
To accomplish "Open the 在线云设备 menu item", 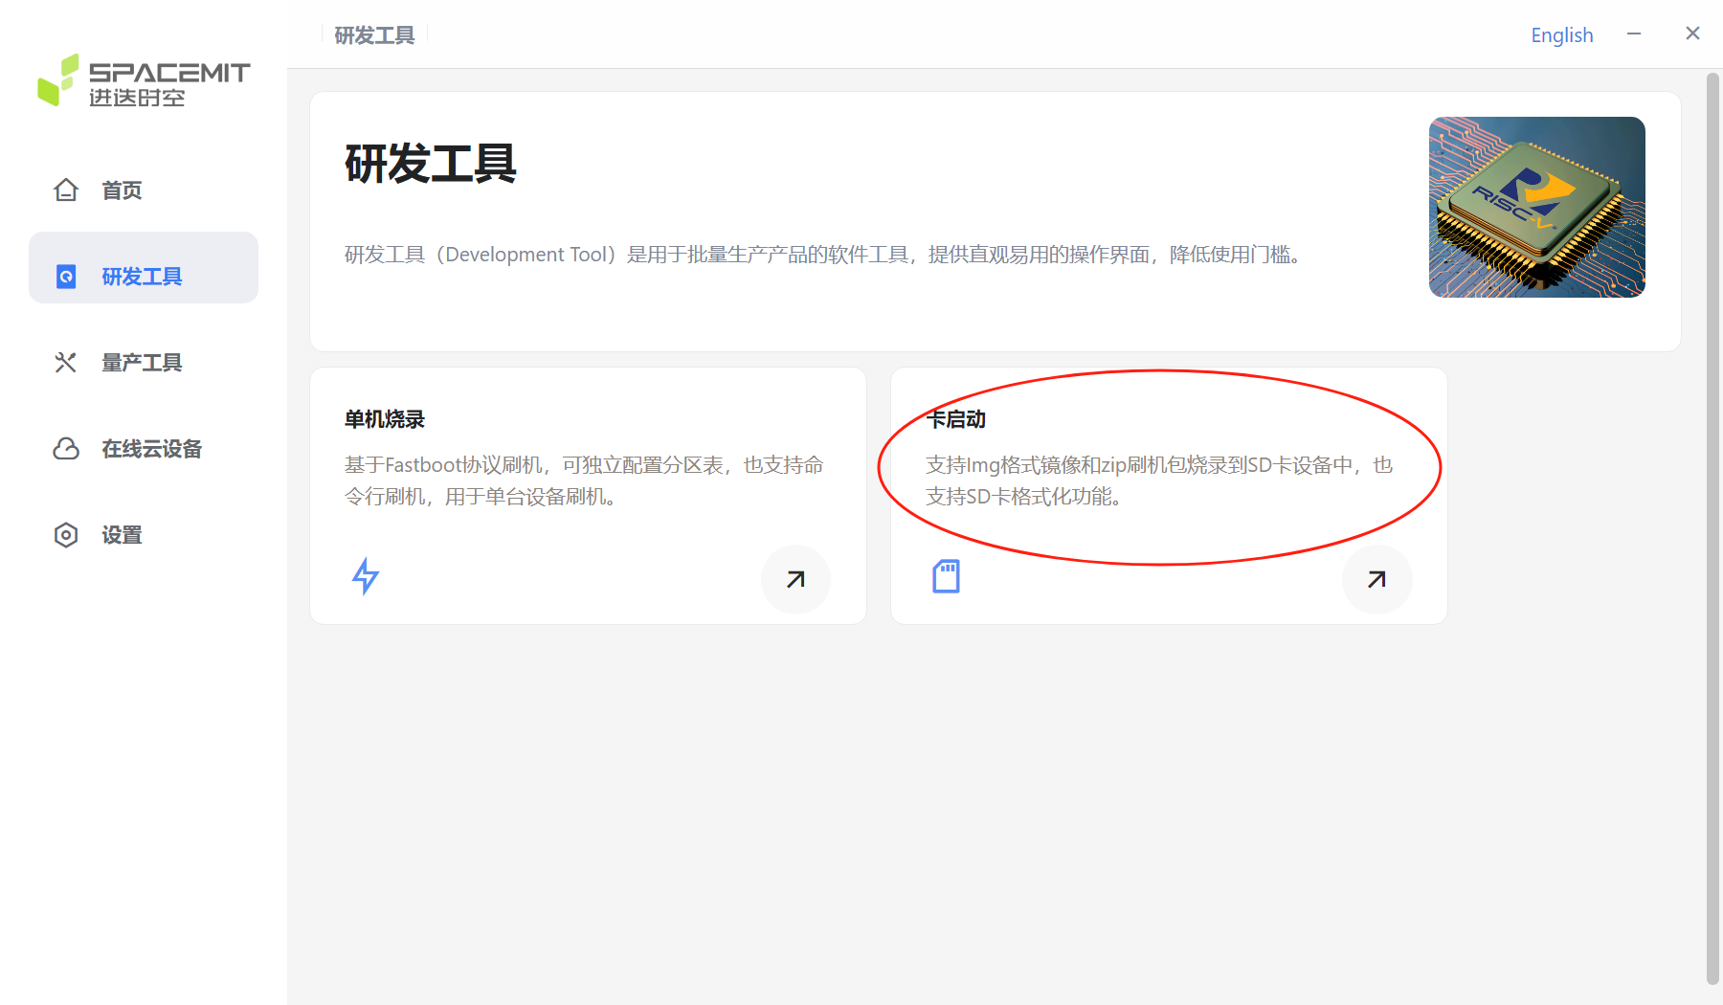I will (x=144, y=449).
